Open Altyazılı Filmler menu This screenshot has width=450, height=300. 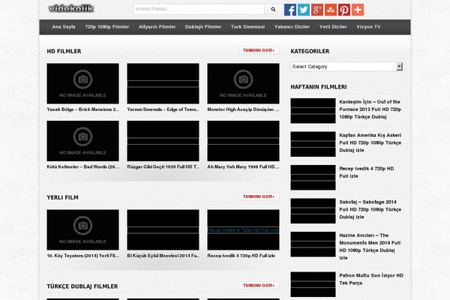pyautogui.click(x=157, y=27)
